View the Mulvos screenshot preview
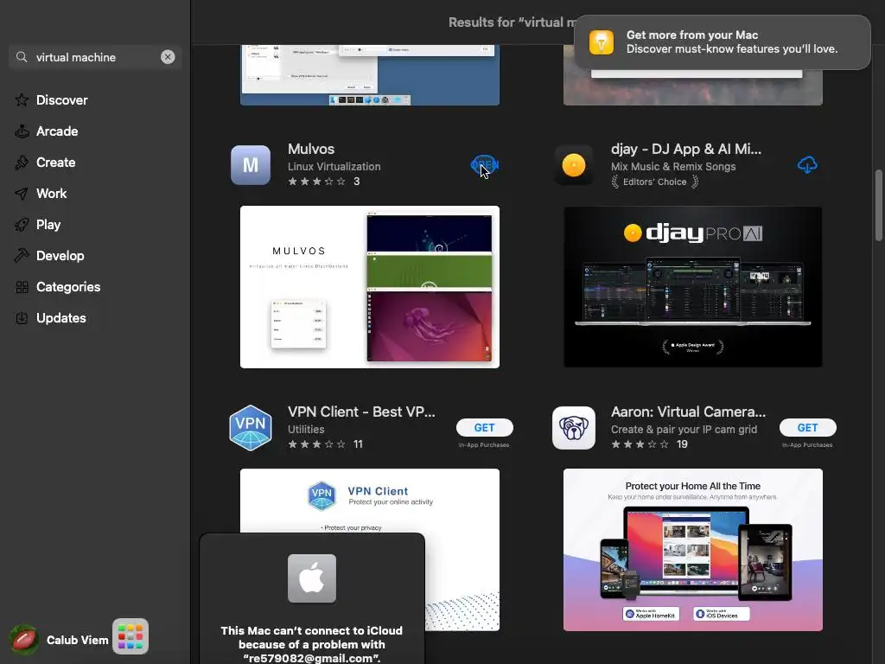Screen dimensions: 885x664 [370, 287]
